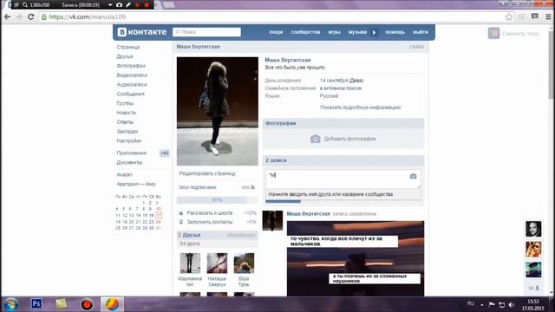
Task: Open помощь in the VK header
Action: (395, 32)
